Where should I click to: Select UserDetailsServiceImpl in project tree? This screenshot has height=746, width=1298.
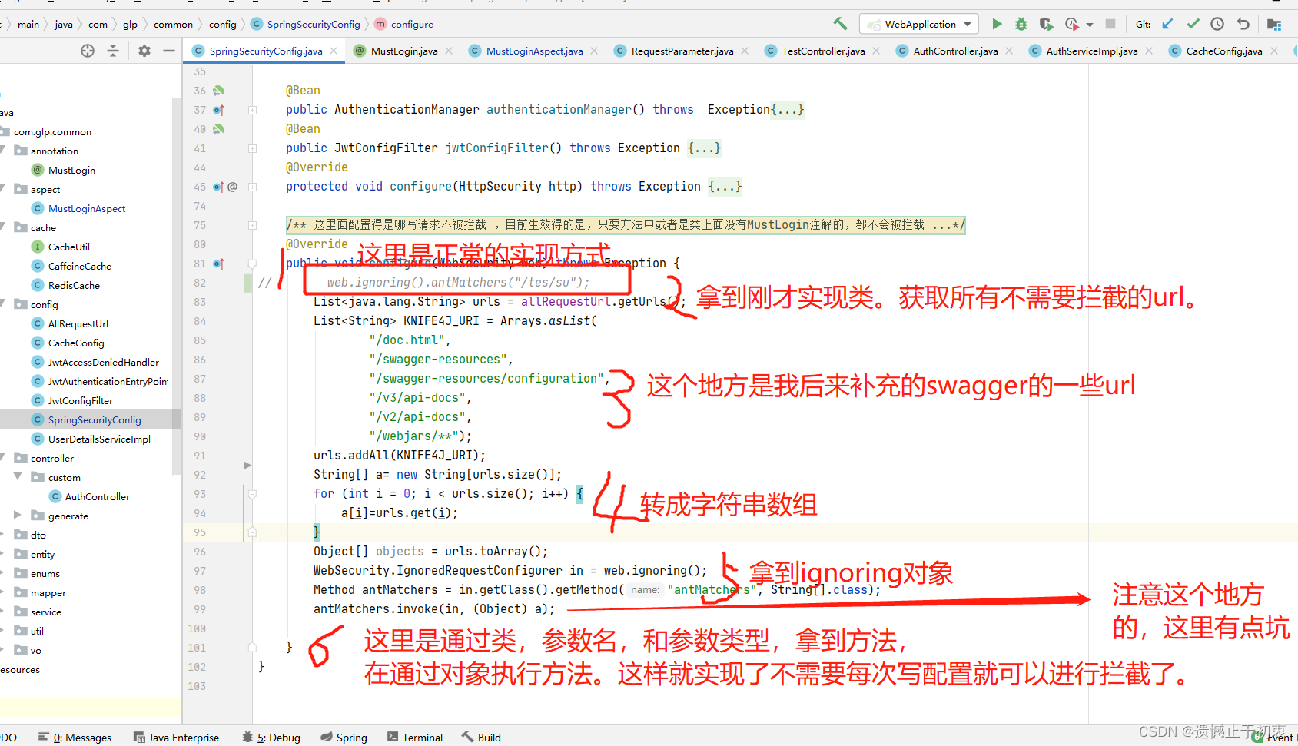pos(99,439)
